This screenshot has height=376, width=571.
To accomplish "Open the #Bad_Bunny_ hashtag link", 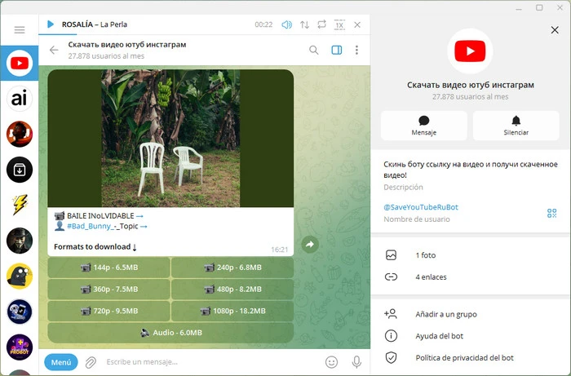I will pos(89,226).
